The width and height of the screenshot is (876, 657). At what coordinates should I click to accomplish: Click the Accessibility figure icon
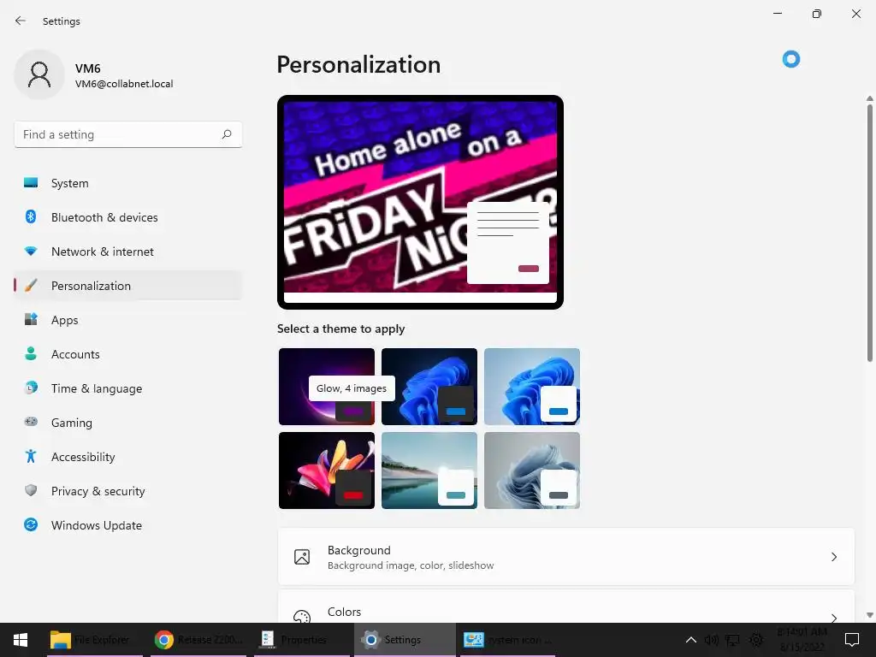tap(31, 457)
